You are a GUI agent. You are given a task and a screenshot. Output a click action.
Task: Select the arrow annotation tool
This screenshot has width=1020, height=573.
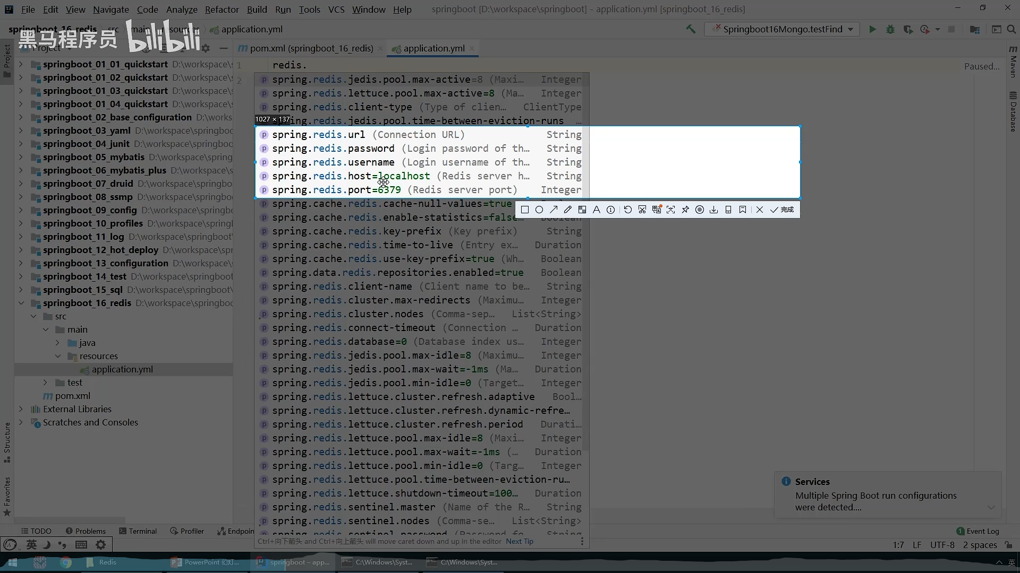coord(554,210)
